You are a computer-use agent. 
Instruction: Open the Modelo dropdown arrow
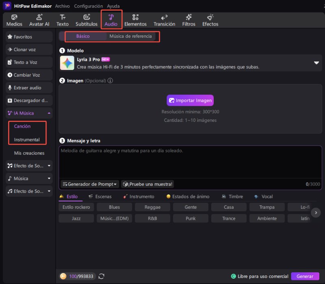click(x=316, y=63)
